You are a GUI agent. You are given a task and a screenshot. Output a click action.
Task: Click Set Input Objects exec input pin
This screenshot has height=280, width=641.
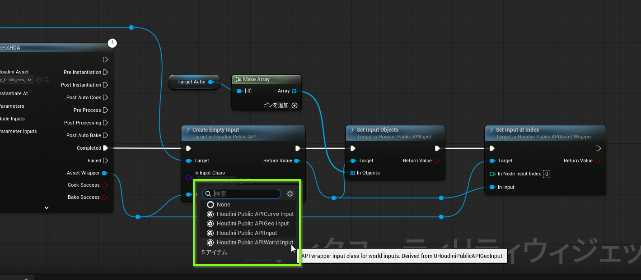click(353, 148)
